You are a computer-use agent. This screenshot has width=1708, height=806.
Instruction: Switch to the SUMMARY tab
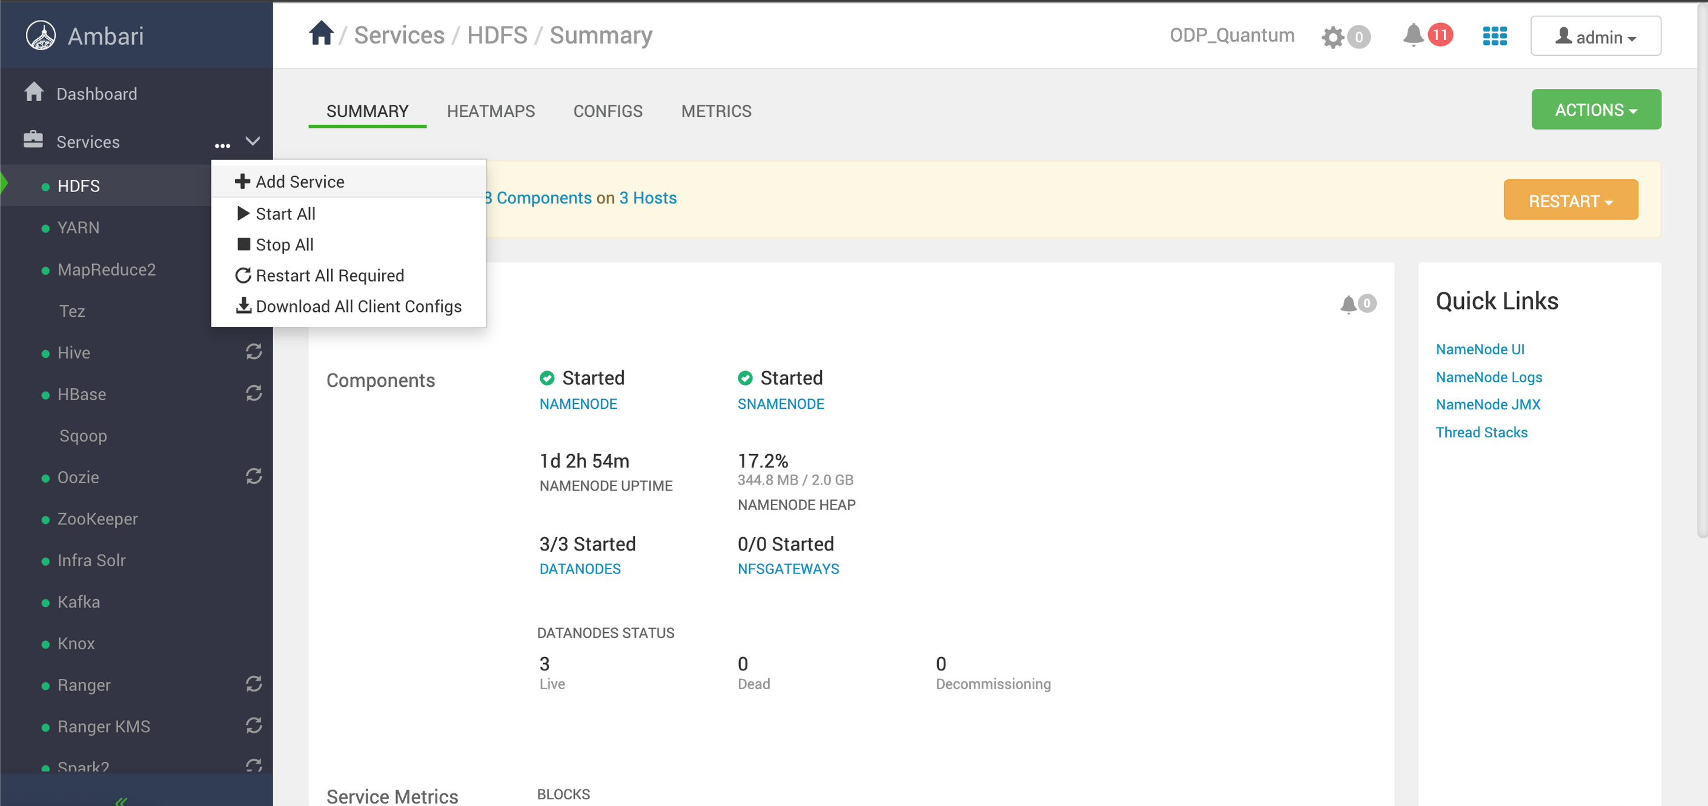[367, 111]
